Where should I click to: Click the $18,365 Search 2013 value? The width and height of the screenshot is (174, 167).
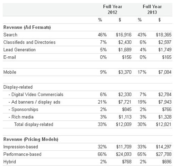(x=164, y=35)
